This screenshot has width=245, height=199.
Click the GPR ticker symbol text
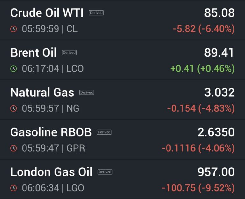click(76, 148)
